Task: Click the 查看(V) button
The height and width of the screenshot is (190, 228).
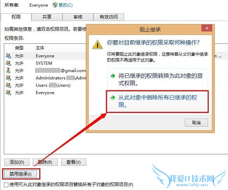Action: click(73, 162)
